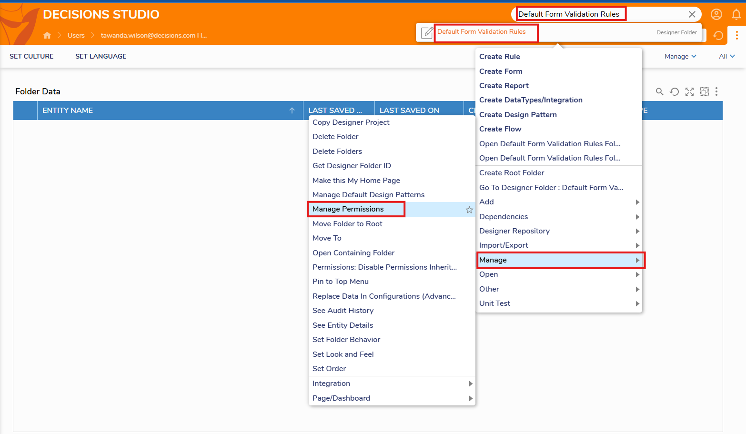
Task: Choose Delete Folders
Action: pos(337,151)
